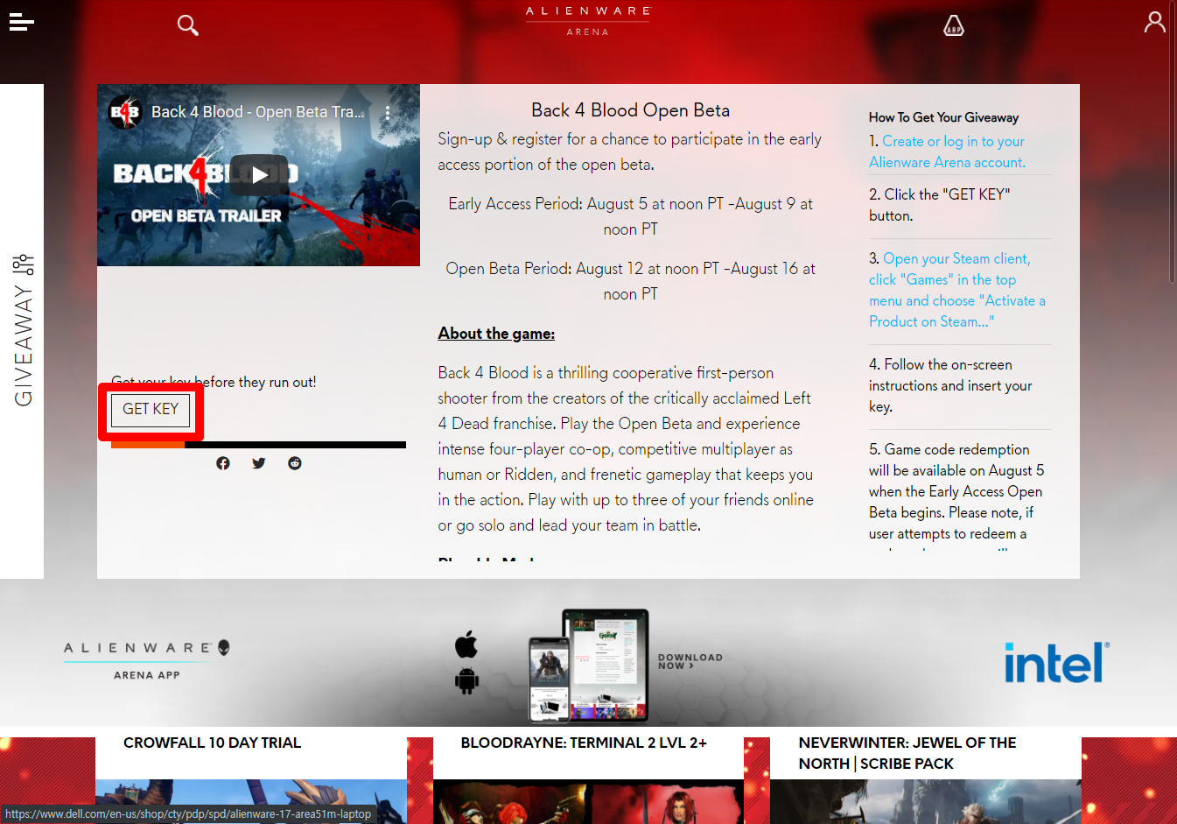Image resolution: width=1177 pixels, height=824 pixels.
Task: Click the key availability progress bar
Action: click(258, 445)
